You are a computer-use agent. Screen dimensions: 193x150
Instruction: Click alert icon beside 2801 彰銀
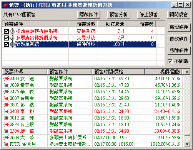point(6,105)
